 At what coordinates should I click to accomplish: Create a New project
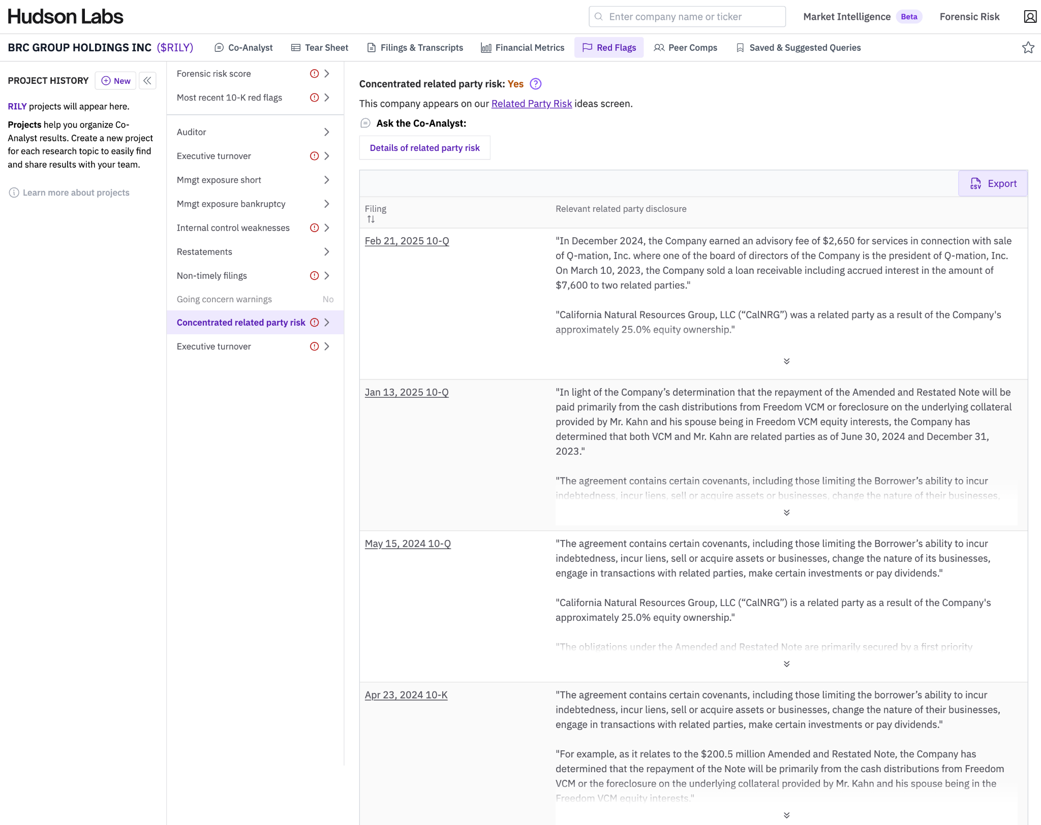coord(116,81)
